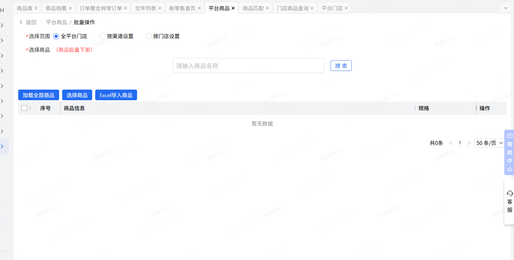This screenshot has height=260, width=514.
Task: Switch to the 商品匹配 tab
Action: pos(253,8)
